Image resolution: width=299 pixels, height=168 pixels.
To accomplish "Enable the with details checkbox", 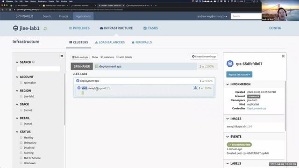I will (117, 57).
